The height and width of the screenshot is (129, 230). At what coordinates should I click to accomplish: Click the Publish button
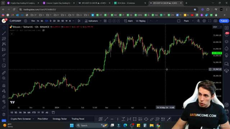point(224,21)
